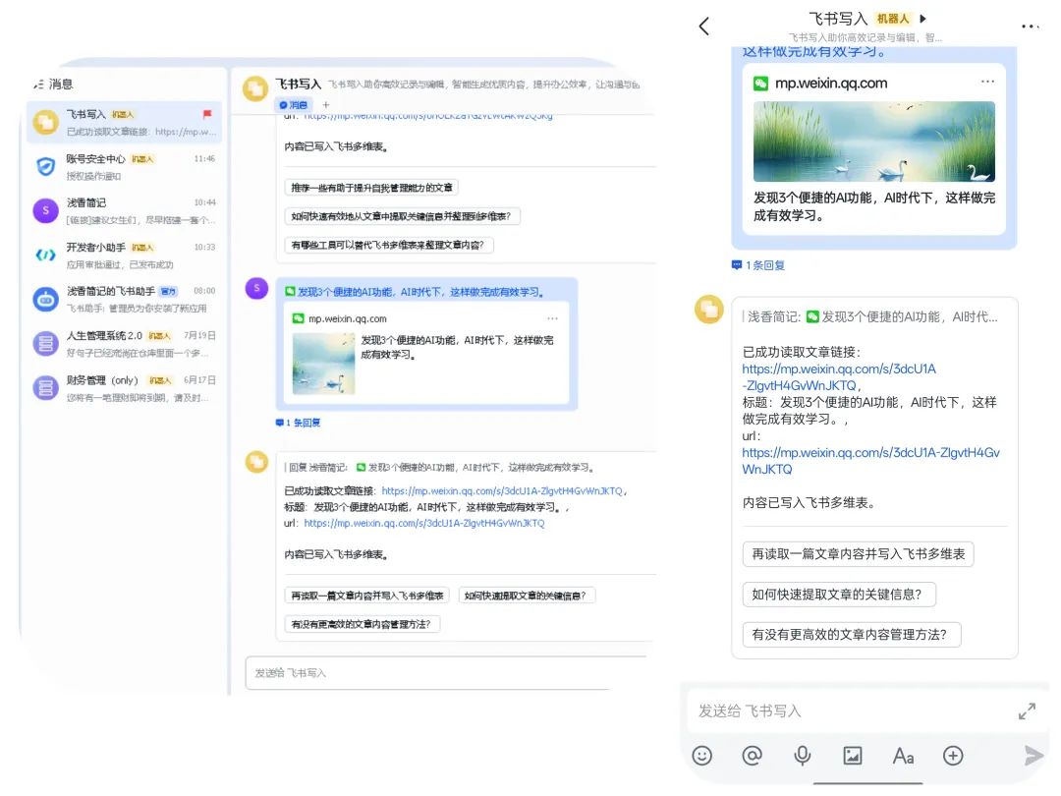Click suggestion 推荐一些有助于提升自我管理能力的文章
Screen dimensions: 1061x796
click(x=371, y=188)
